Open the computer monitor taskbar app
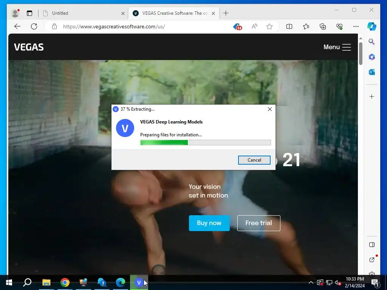387x290 pixels. 84,282
